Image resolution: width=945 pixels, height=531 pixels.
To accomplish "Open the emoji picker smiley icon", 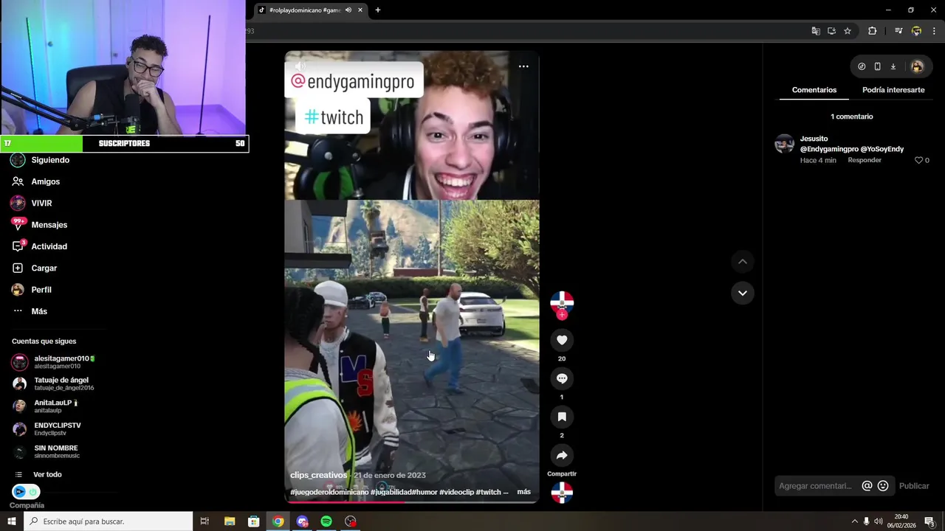I will click(x=883, y=486).
